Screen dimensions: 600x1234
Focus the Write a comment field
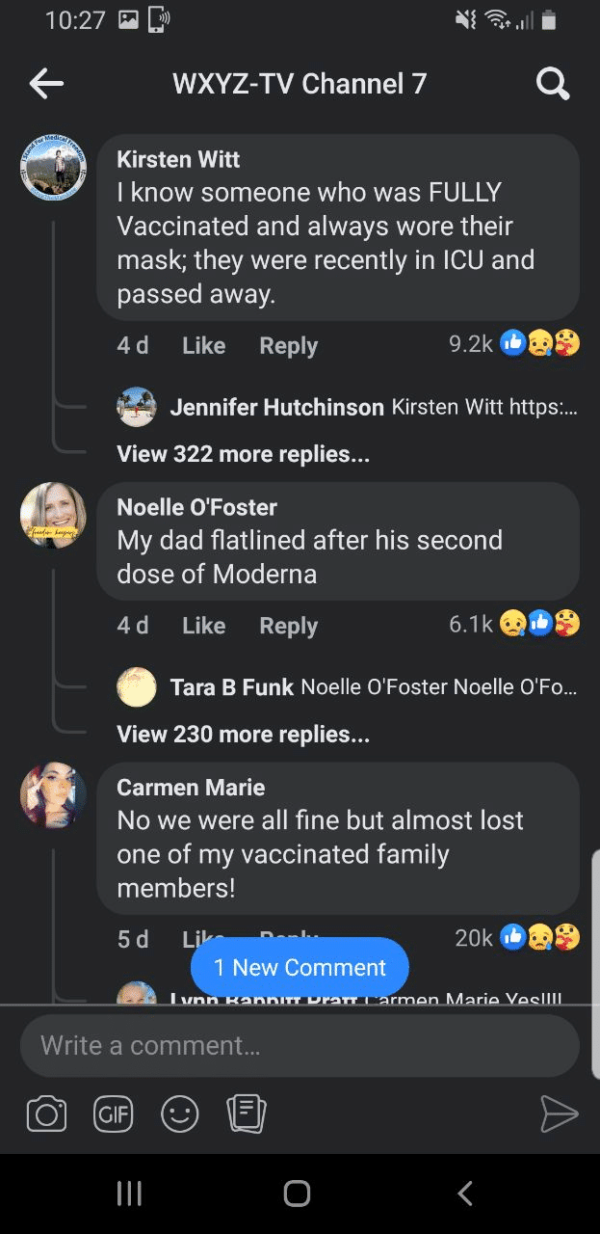point(300,1045)
